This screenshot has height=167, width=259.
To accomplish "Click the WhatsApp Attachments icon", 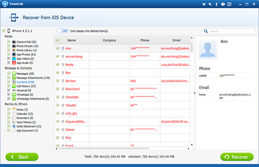I will point(14,99).
